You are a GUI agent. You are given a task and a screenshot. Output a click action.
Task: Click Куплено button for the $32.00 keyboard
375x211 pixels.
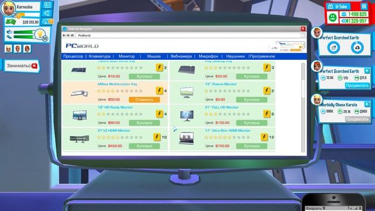pyautogui.click(x=251, y=77)
